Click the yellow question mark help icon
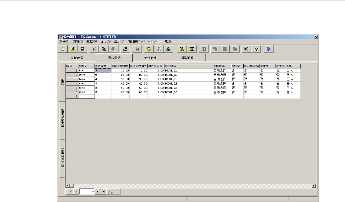Screen dimensions: 345x202 click(x=257, y=49)
